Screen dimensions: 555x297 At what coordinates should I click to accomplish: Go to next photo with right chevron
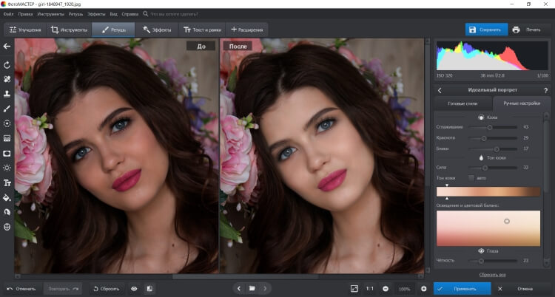click(x=265, y=289)
